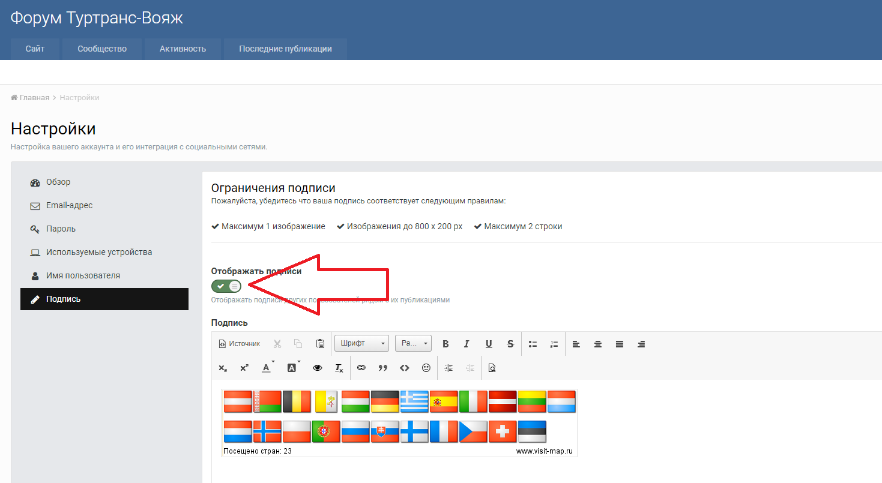Click the flags signature image in editor
This screenshot has height=483, width=882.
[399, 422]
